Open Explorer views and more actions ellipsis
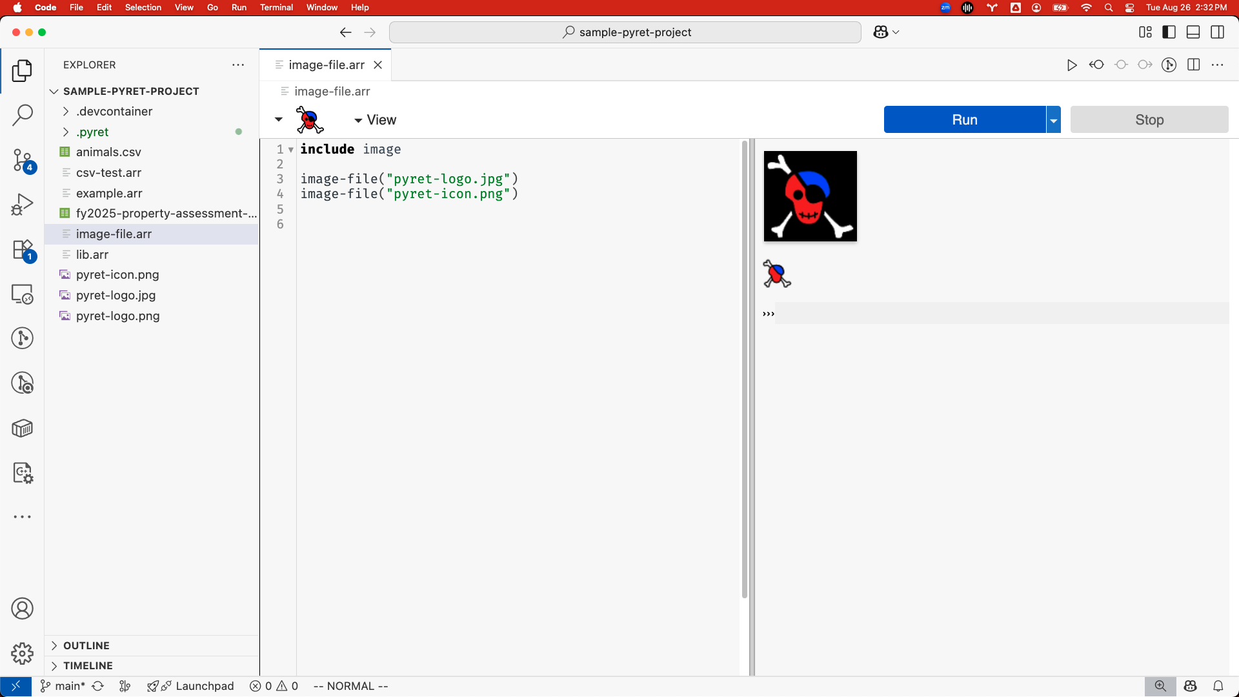The height and width of the screenshot is (697, 1239). pos(238,65)
